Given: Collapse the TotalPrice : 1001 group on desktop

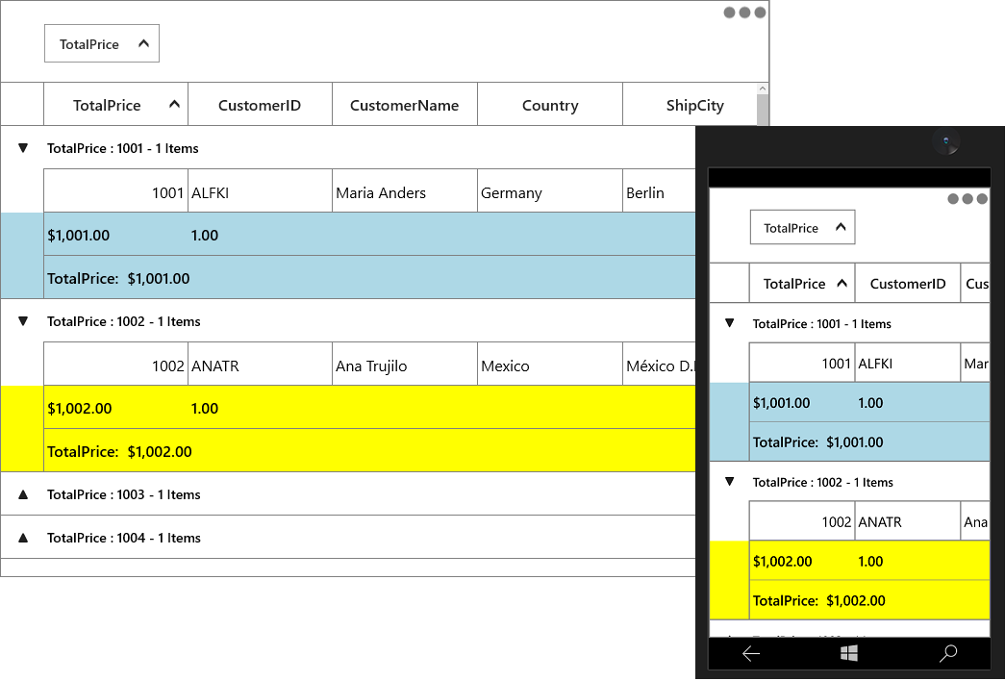Looking at the screenshot, I should [23, 148].
